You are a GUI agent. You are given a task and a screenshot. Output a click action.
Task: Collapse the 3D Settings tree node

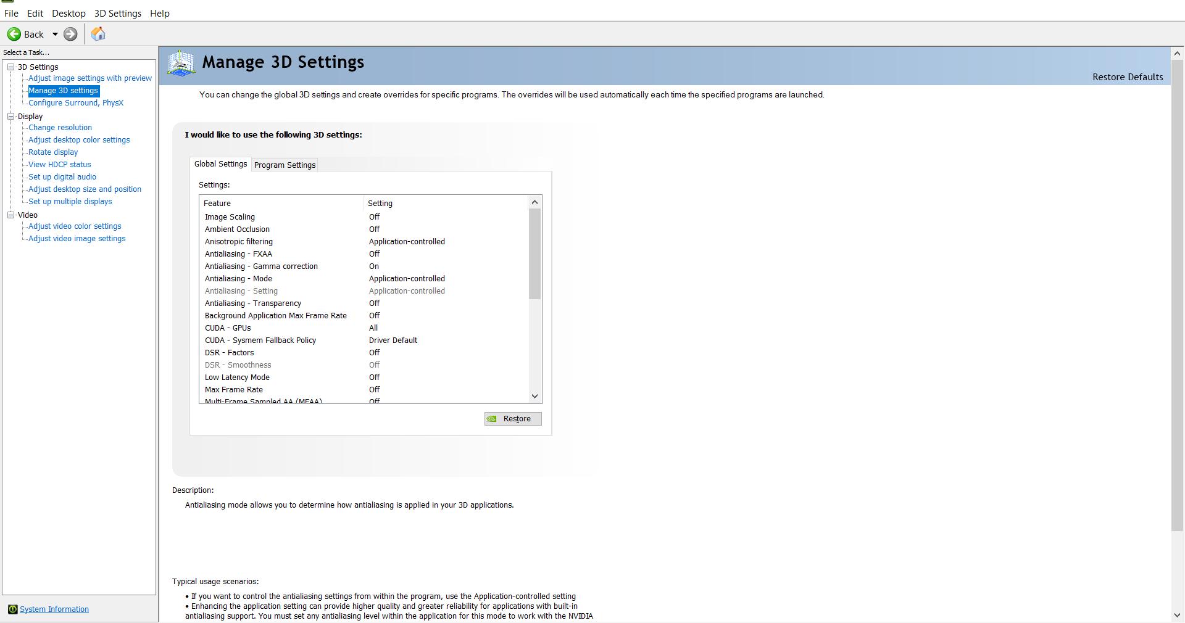tap(10, 67)
